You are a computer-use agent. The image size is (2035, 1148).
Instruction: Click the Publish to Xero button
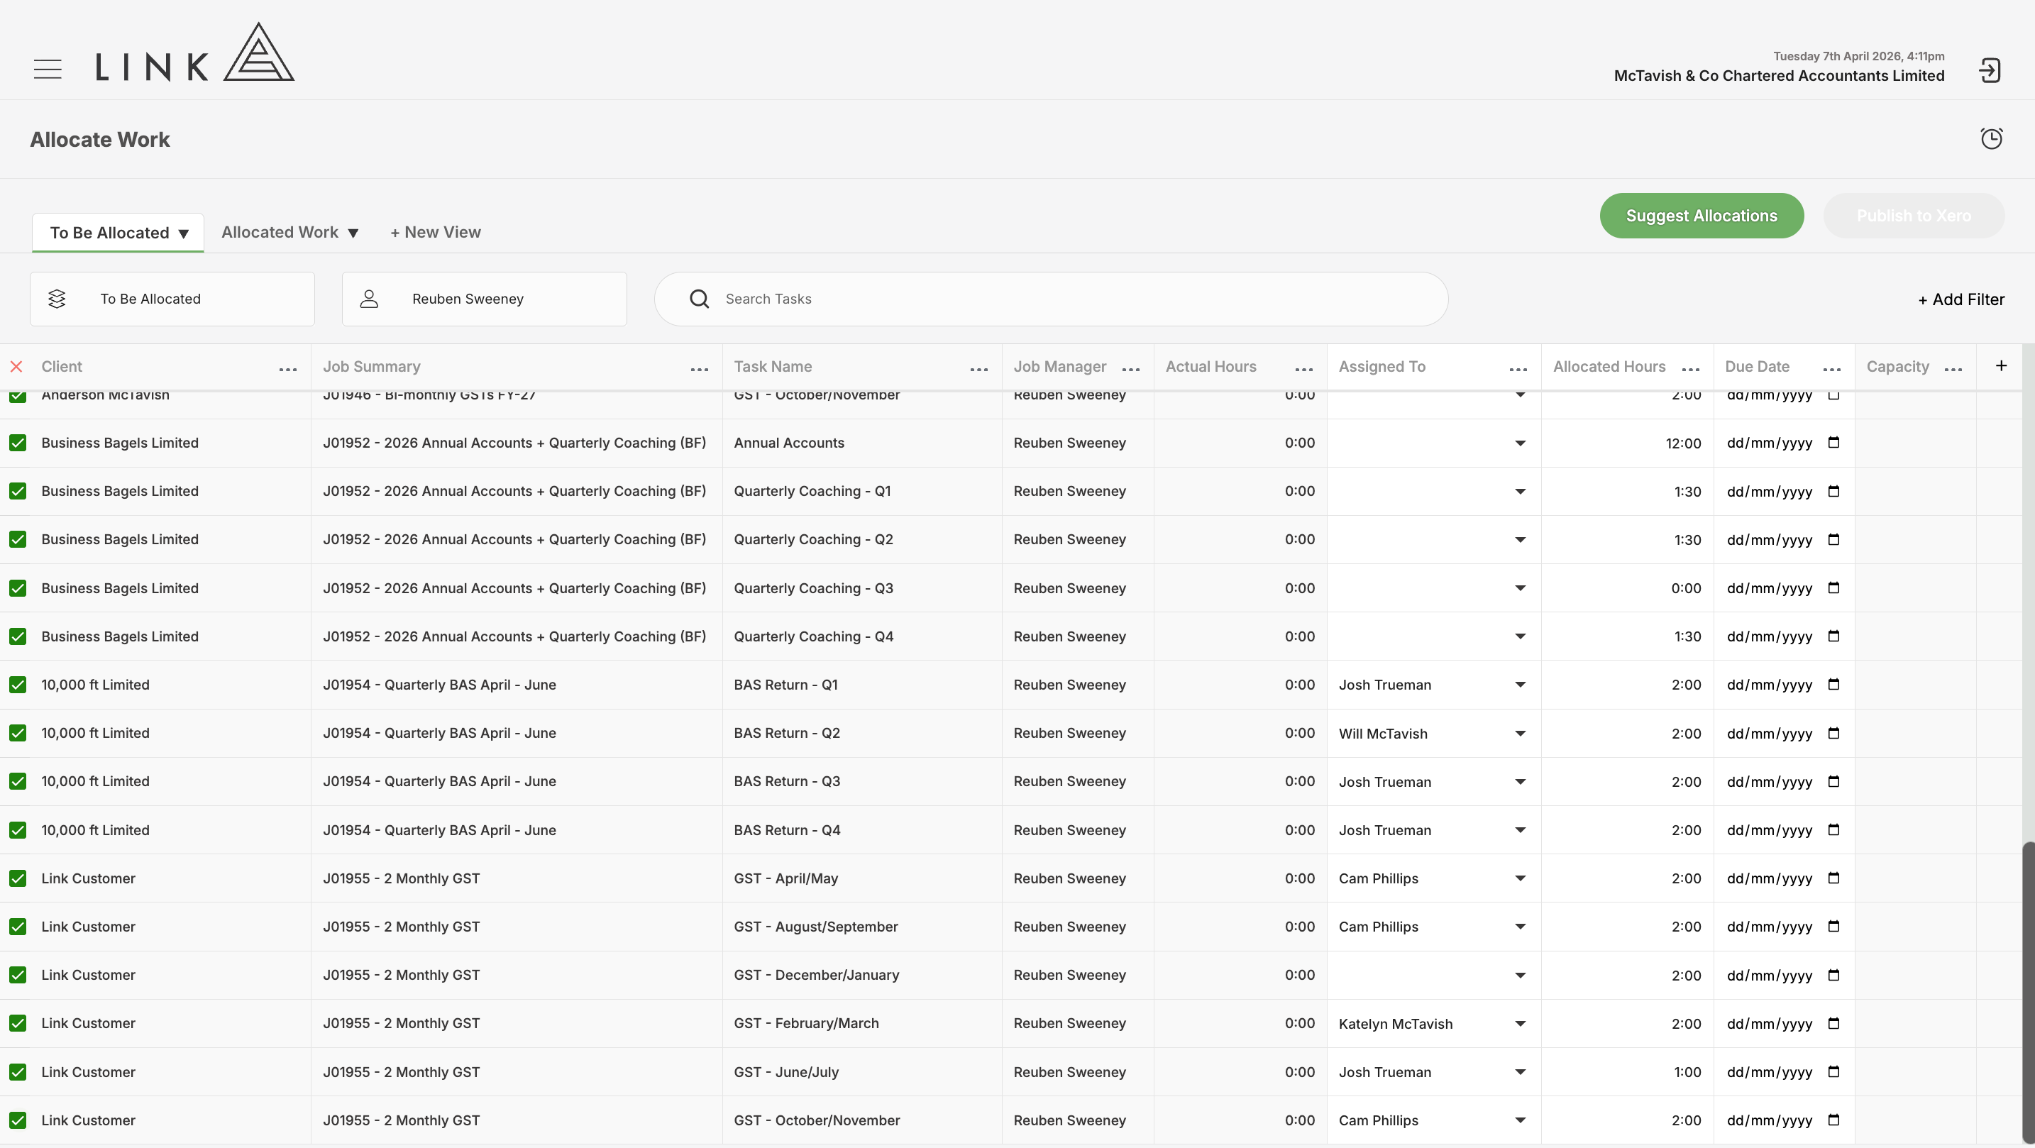(1914, 216)
